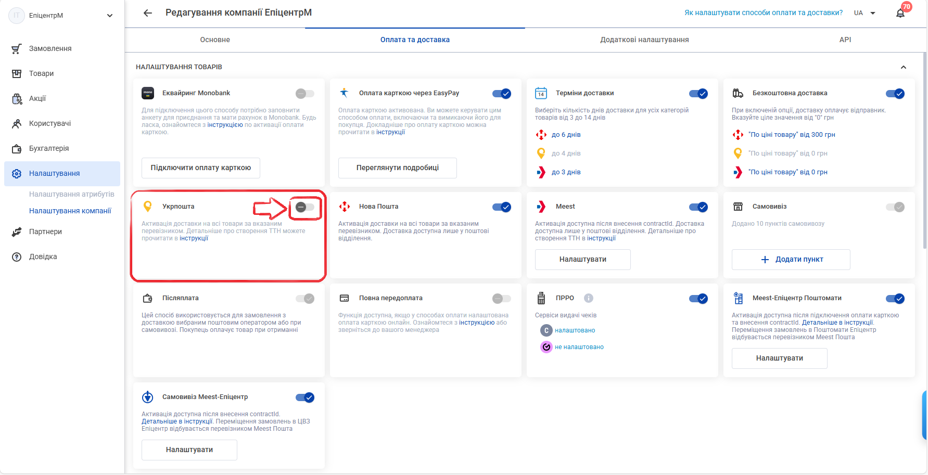Image resolution: width=928 pixels, height=475 pixels.
Task: Click the 'налаштовано' ПРРО service link
Action: point(575,330)
